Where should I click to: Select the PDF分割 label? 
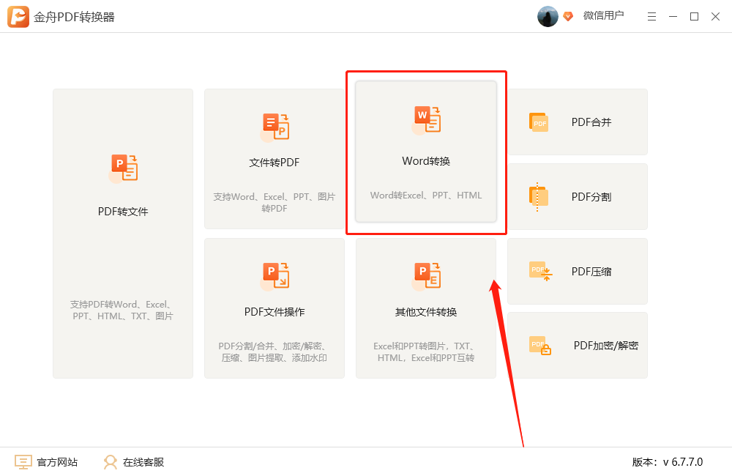(x=591, y=197)
